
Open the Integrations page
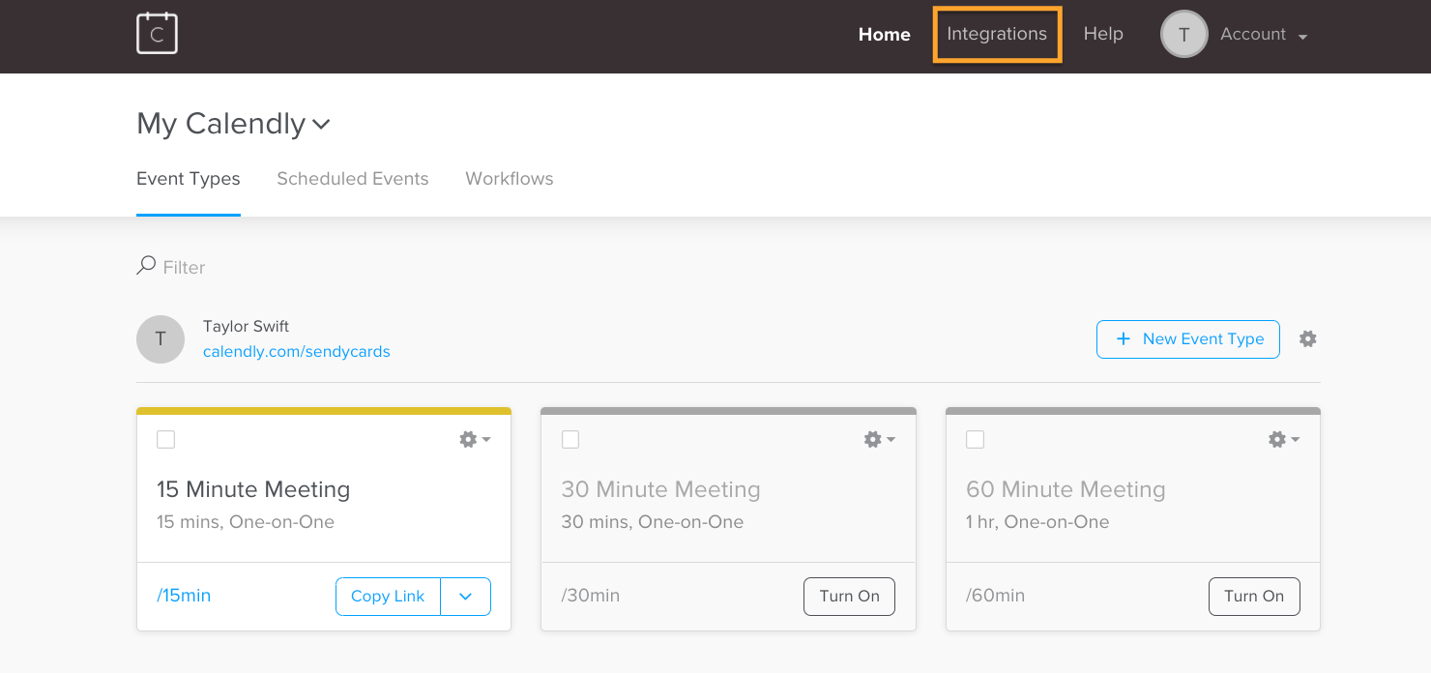click(997, 34)
